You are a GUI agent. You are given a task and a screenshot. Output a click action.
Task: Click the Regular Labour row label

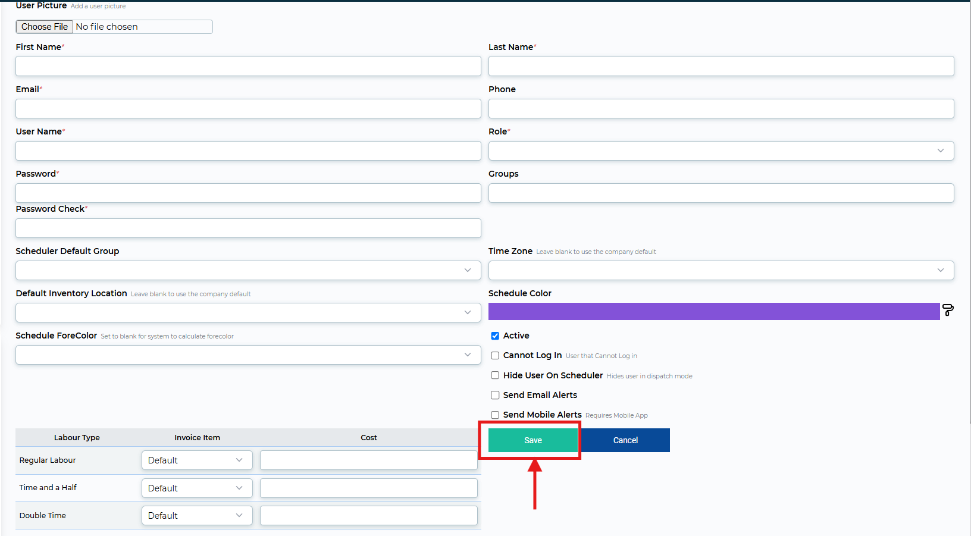[48, 460]
